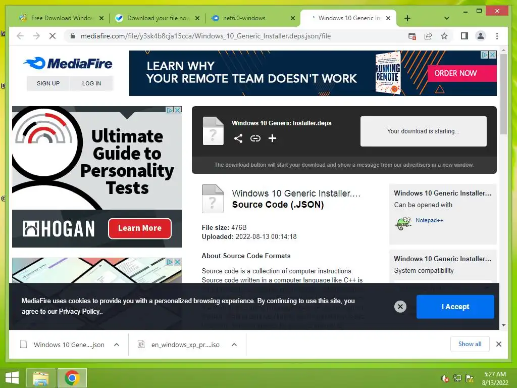The image size is (517, 388).
Task: Click the plus icon to save to MediaFire
Action: point(272,138)
